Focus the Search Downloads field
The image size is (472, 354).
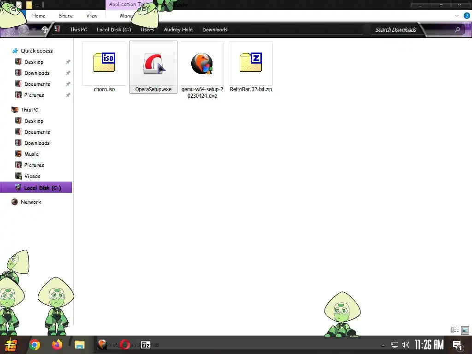point(396,30)
